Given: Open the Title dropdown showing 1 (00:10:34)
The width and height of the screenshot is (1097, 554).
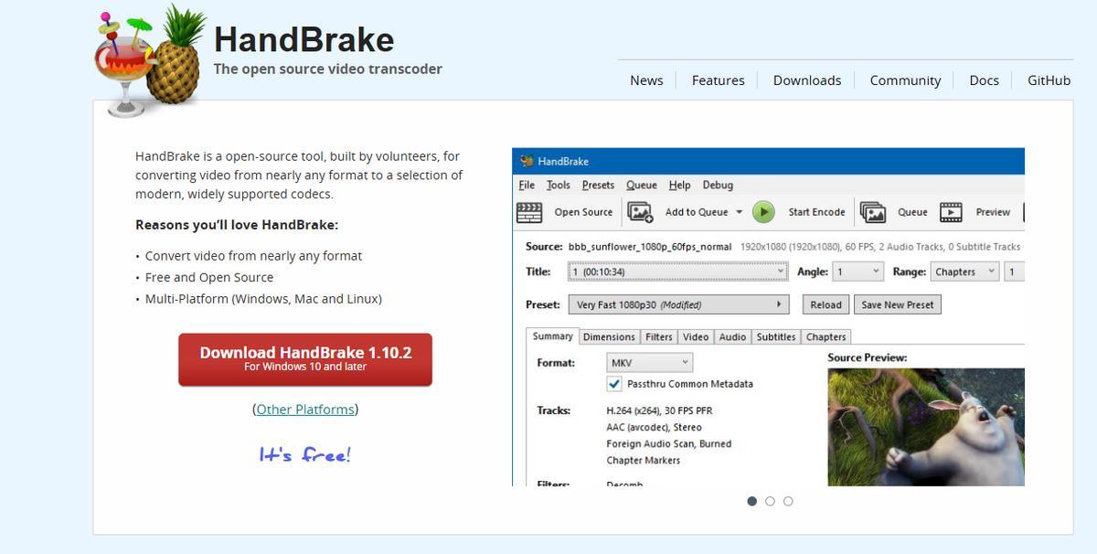Looking at the screenshot, I should (x=677, y=272).
